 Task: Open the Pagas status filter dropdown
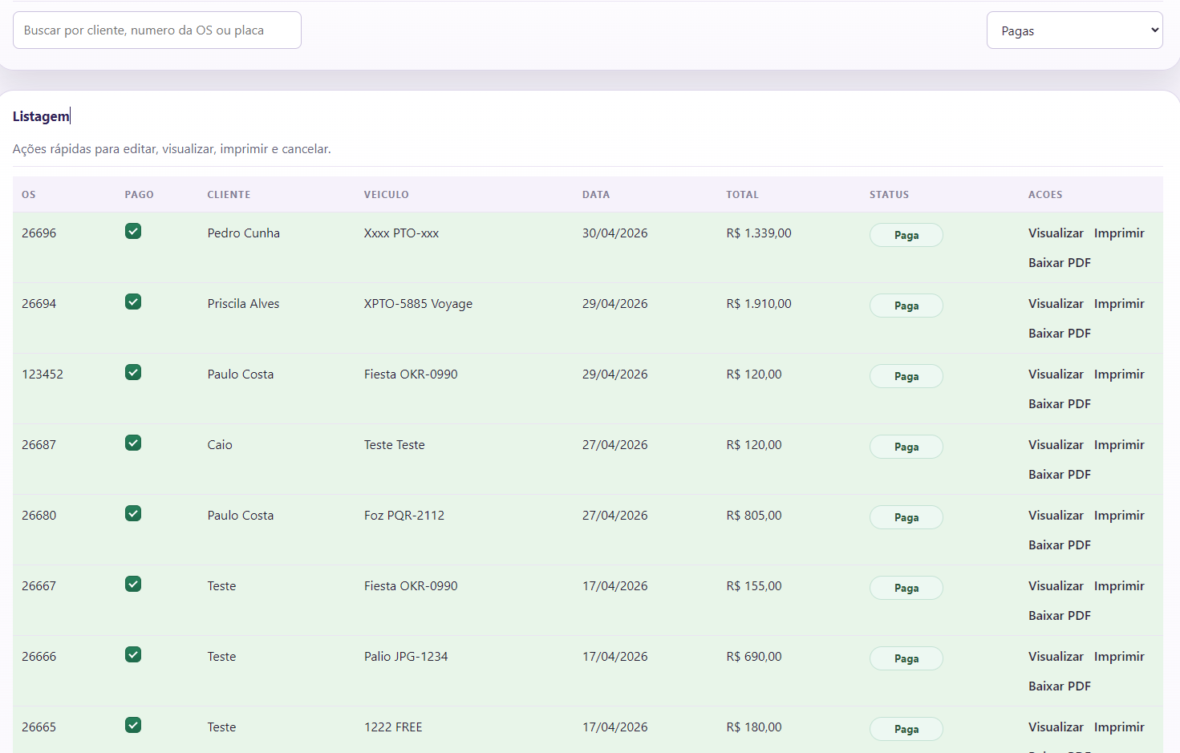pyautogui.click(x=1074, y=30)
